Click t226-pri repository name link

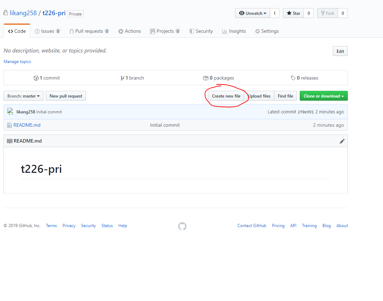click(x=54, y=13)
